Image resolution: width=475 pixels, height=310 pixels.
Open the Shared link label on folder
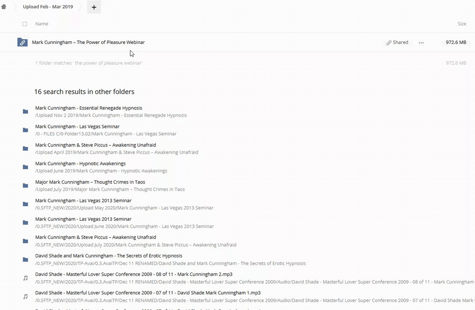[x=397, y=42]
